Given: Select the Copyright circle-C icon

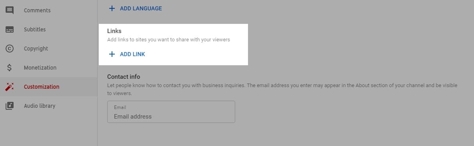Looking at the screenshot, I should tap(9, 49).
